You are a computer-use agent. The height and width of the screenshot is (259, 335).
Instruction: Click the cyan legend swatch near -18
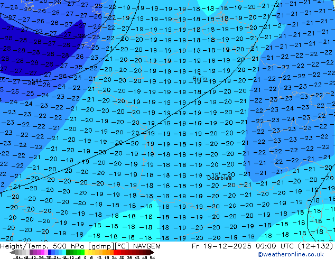[64, 252]
